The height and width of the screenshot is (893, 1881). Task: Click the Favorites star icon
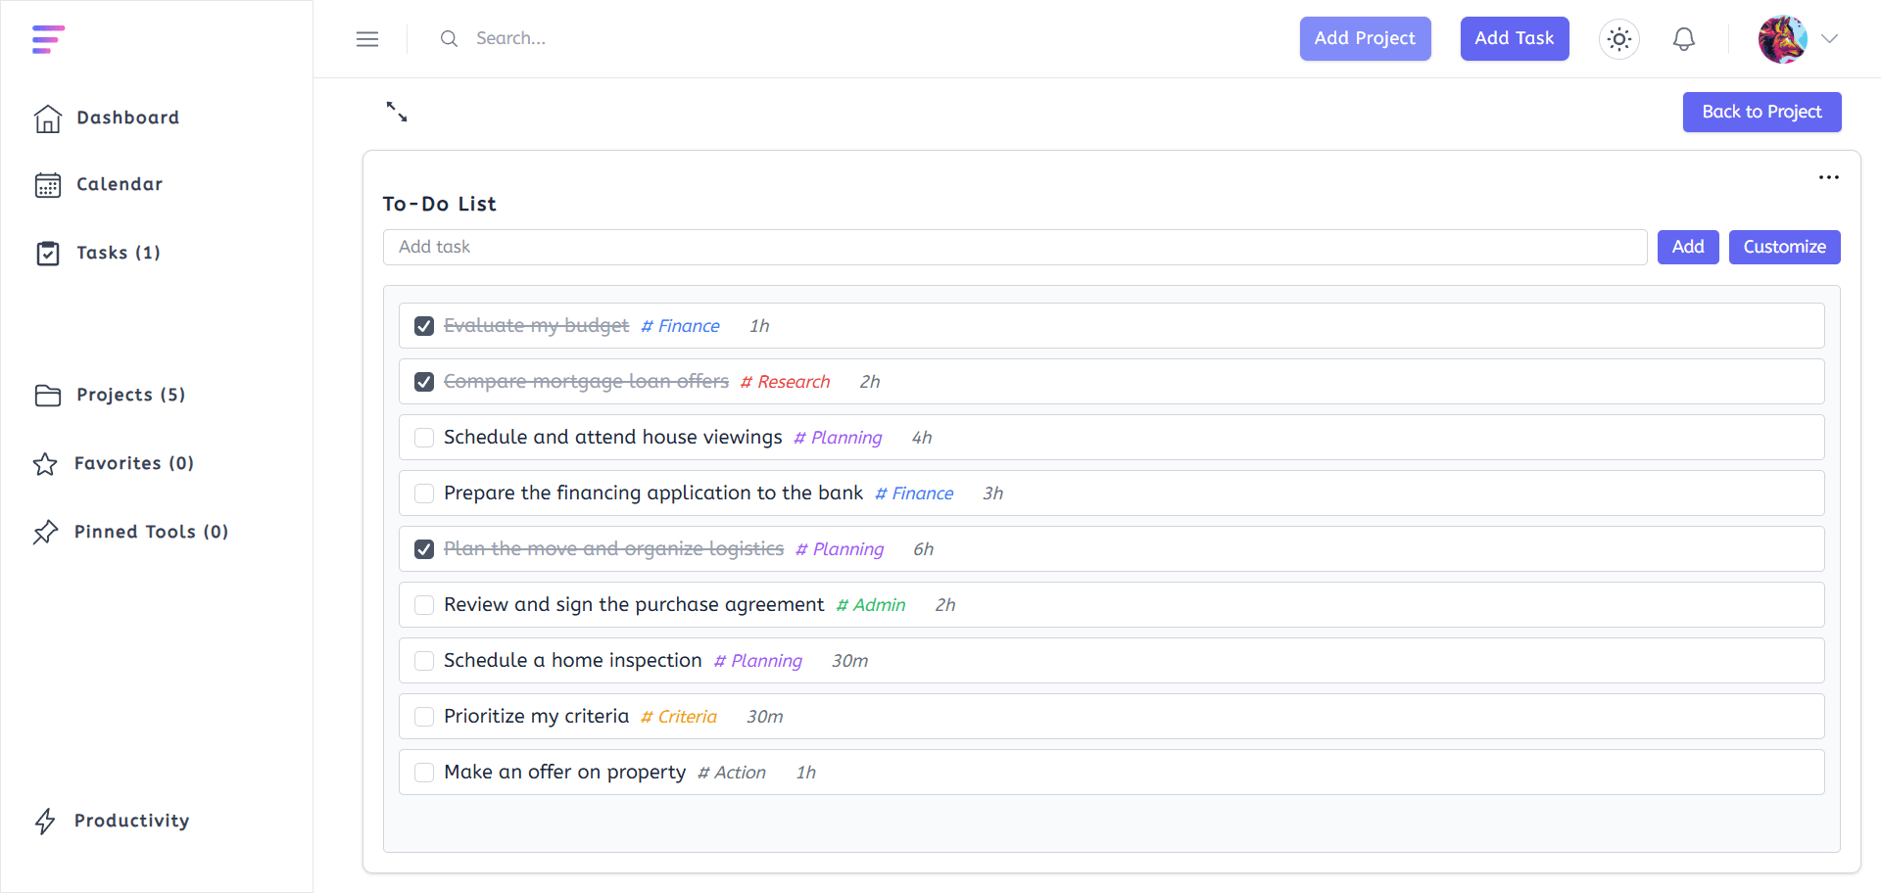pyautogui.click(x=45, y=464)
